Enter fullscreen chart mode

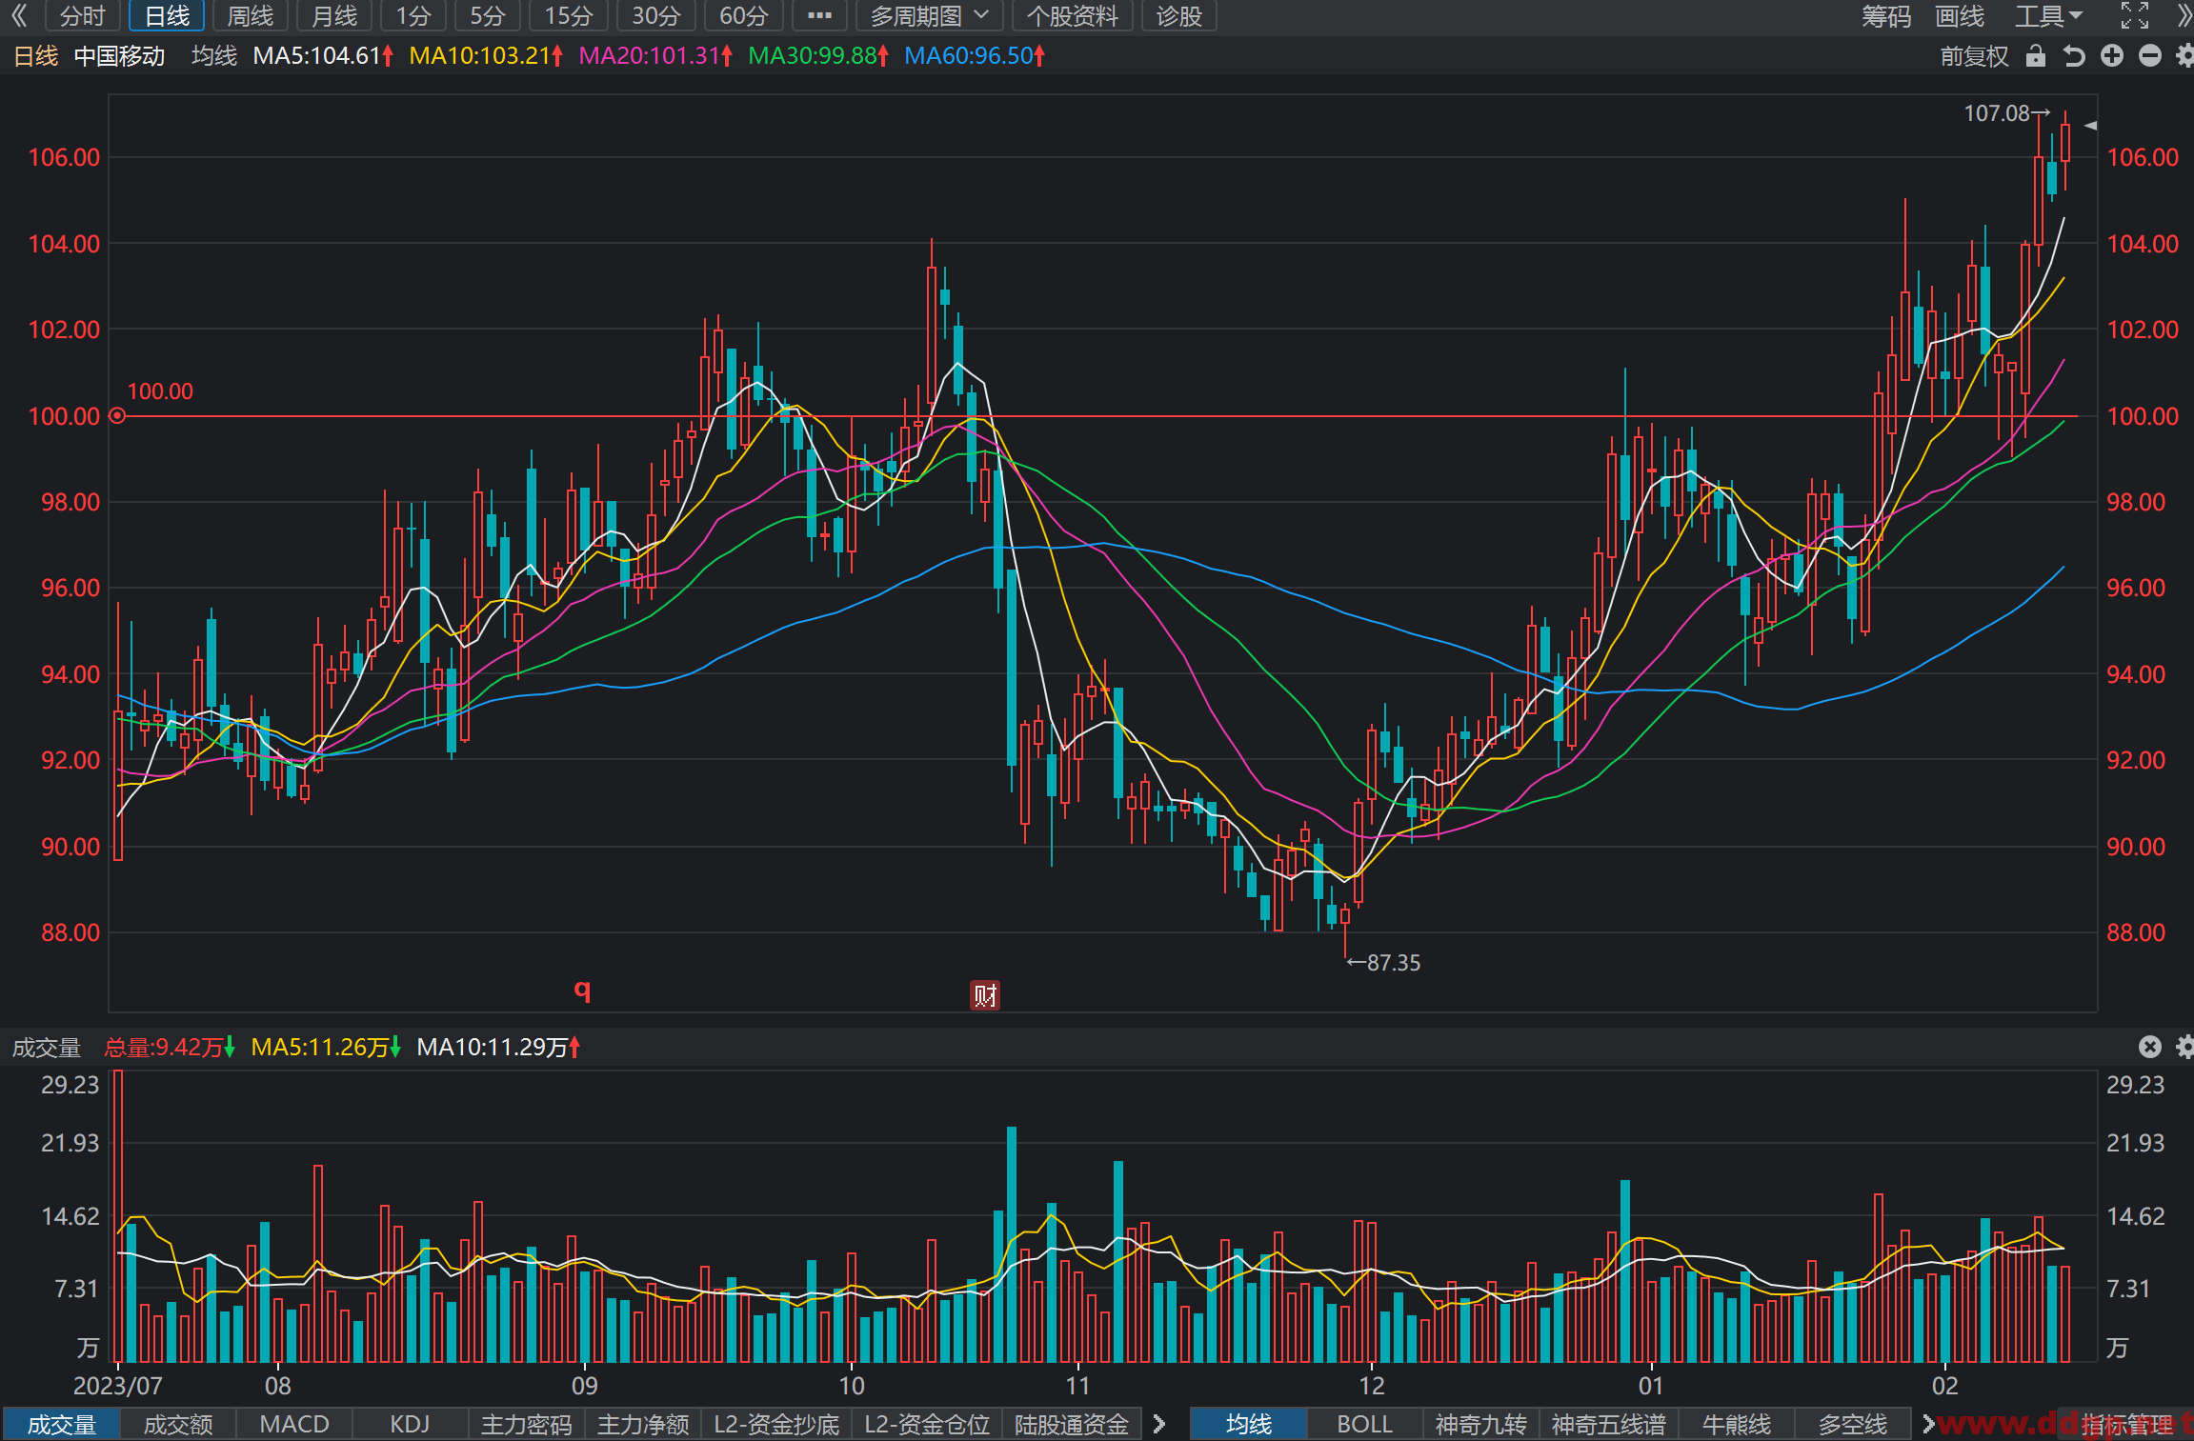2135,15
